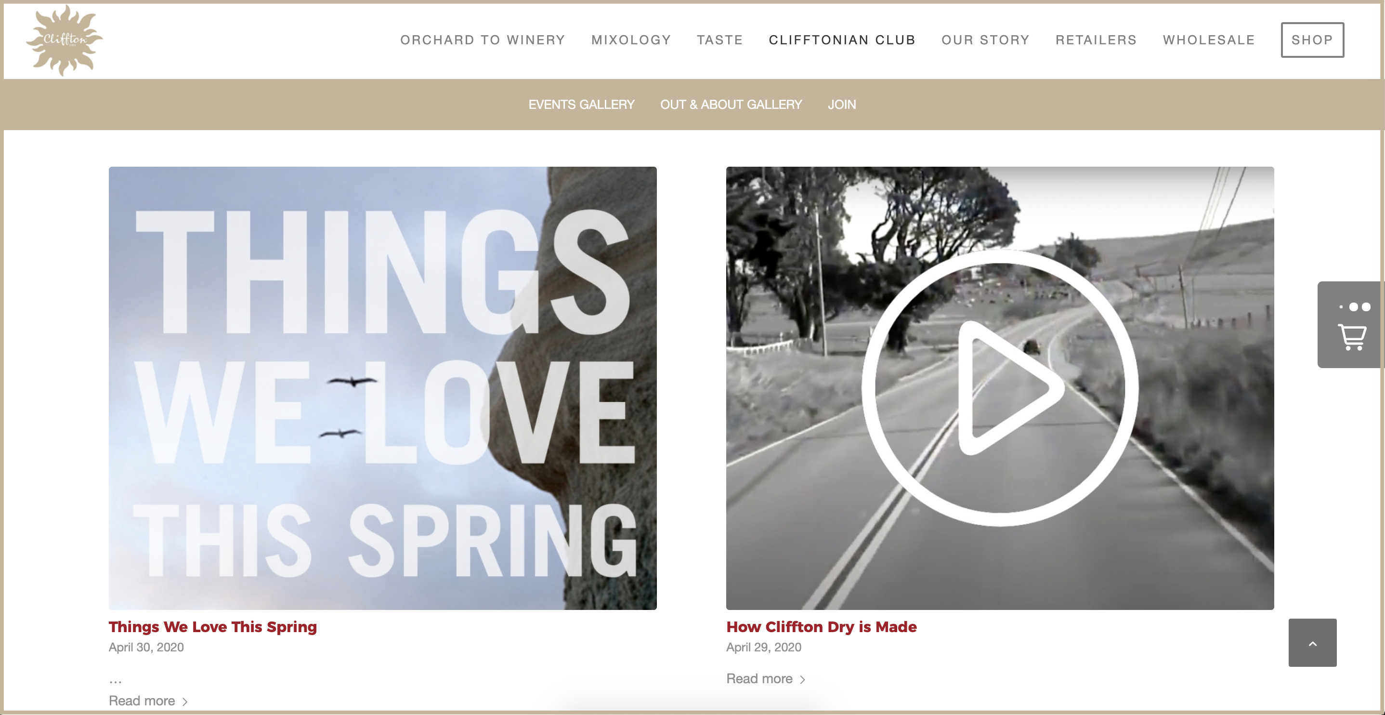Viewport: 1385px width, 715px height.
Task: Click the chevron after first Read more
Action: [185, 702]
